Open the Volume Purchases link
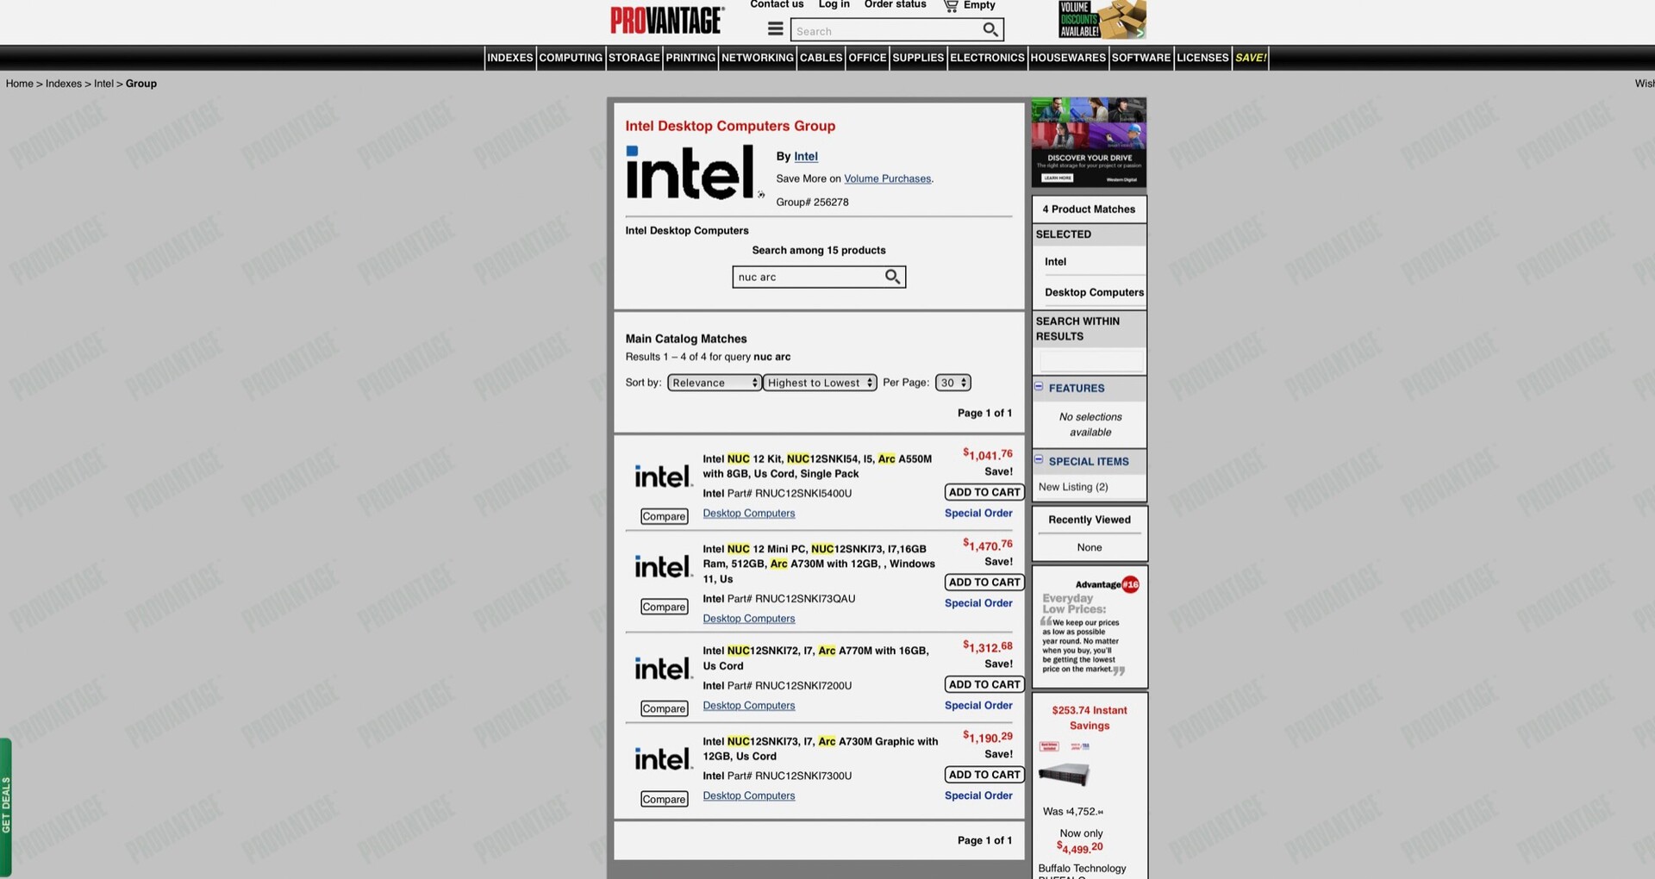 click(x=888, y=178)
